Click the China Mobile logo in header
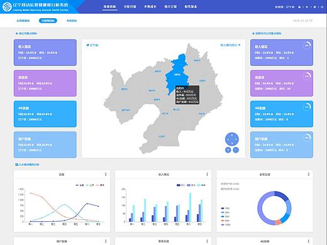Screen dimensions: 327x245 (x=7, y=7)
